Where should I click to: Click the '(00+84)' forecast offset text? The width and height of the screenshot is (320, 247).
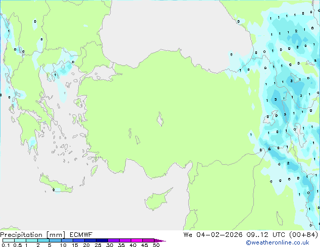click(304, 235)
